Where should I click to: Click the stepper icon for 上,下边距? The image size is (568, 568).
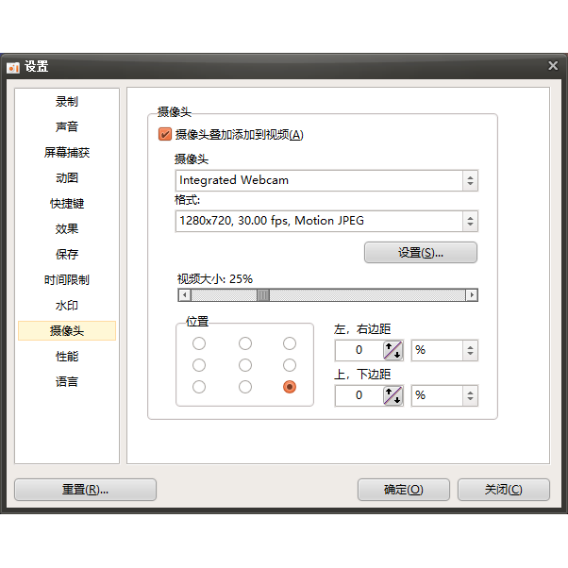393,395
